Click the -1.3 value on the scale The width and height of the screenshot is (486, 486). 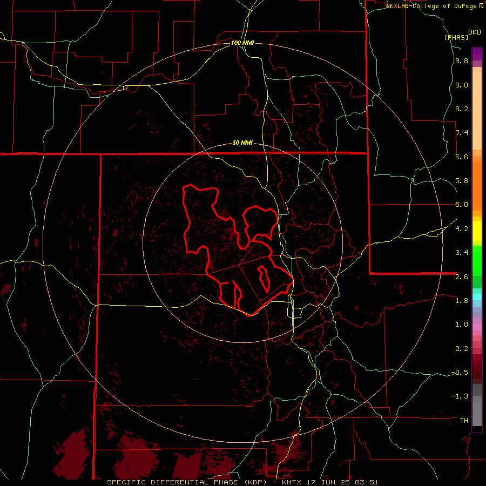pos(460,396)
